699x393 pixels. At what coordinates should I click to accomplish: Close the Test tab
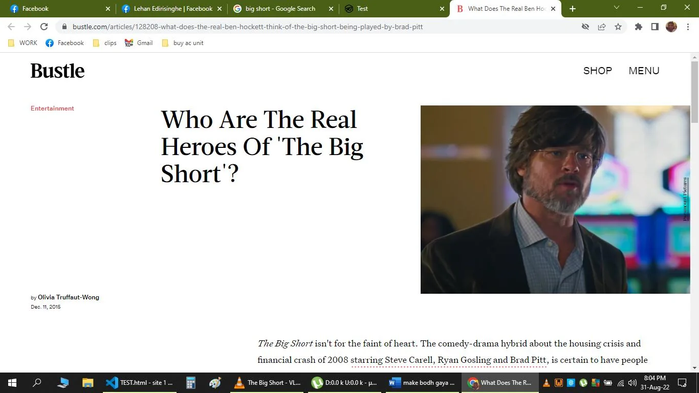tap(442, 9)
